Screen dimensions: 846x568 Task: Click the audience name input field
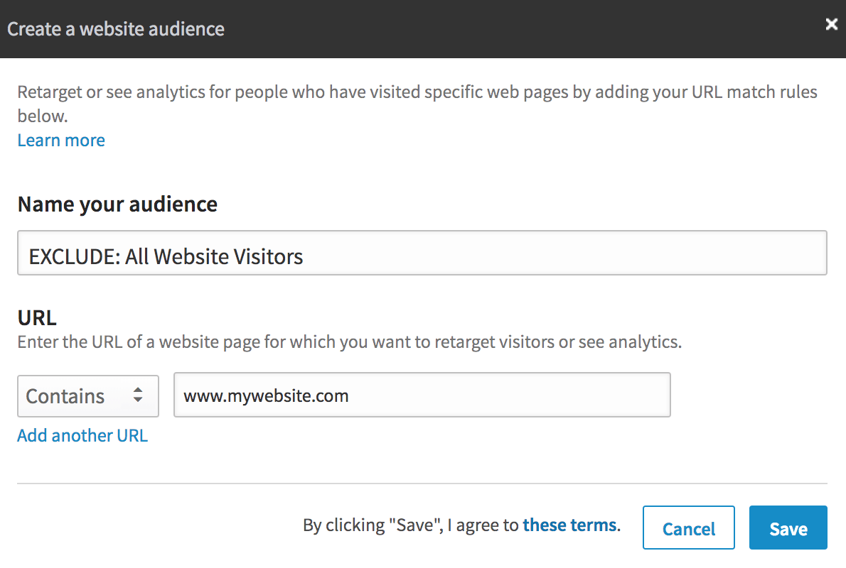[422, 253]
